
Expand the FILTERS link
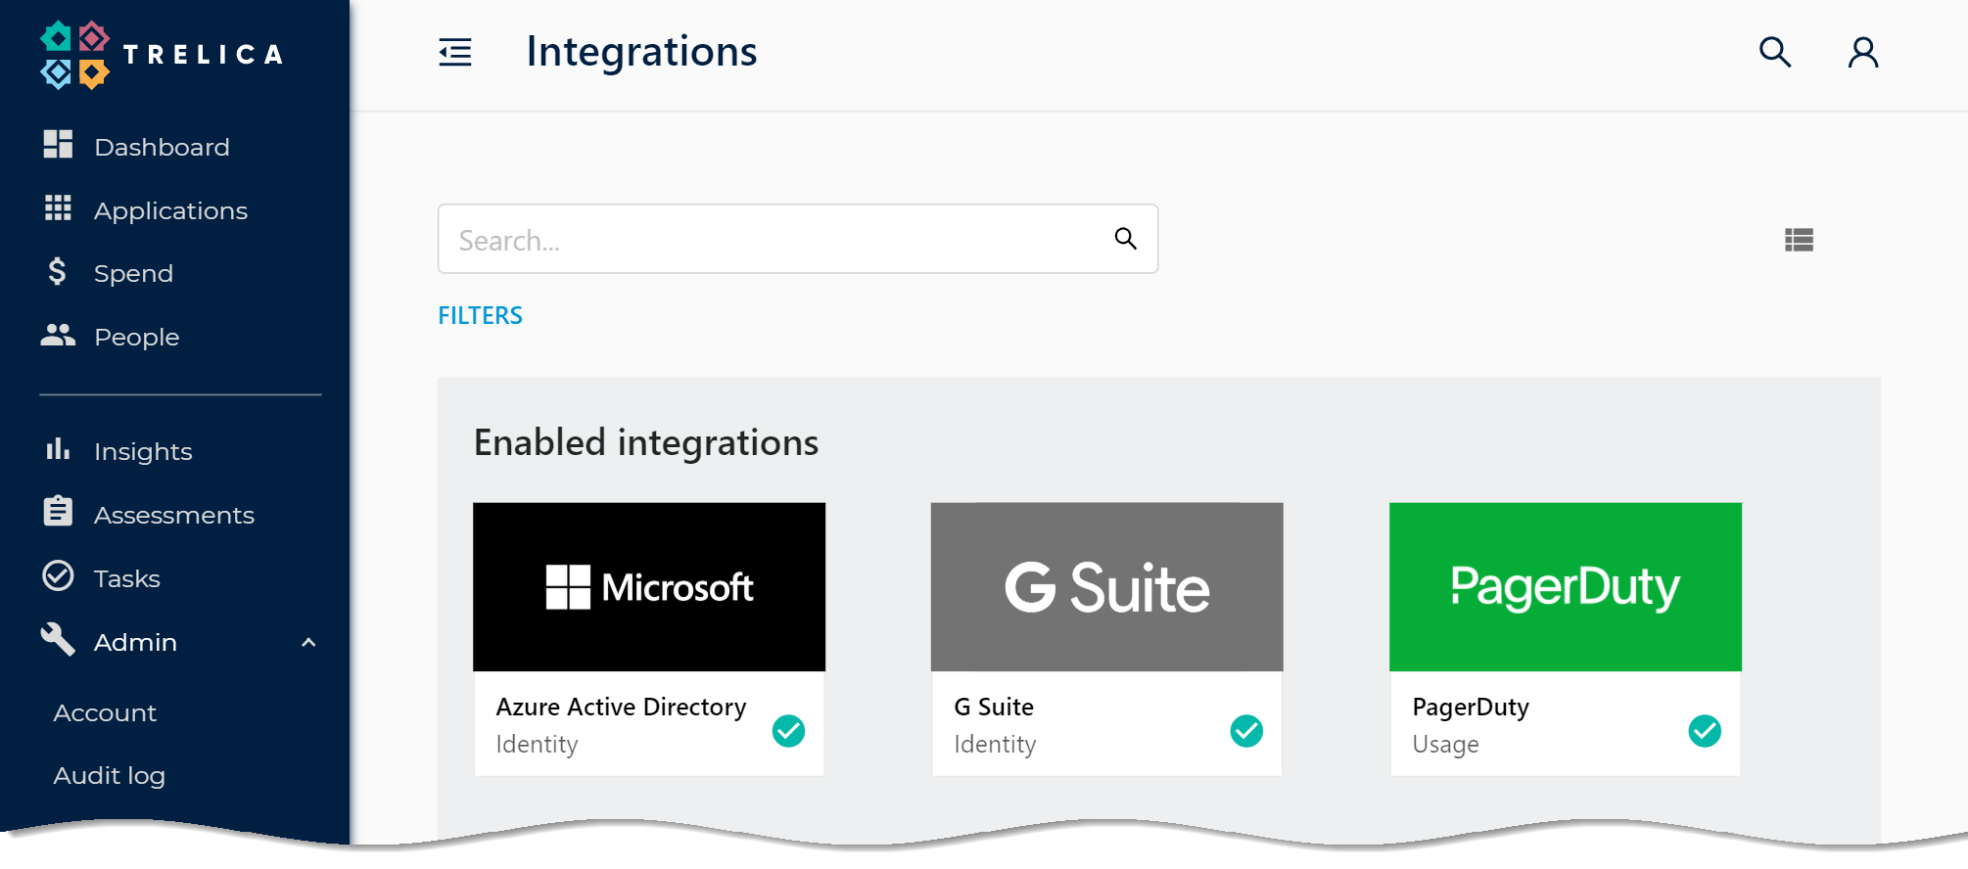(x=480, y=315)
